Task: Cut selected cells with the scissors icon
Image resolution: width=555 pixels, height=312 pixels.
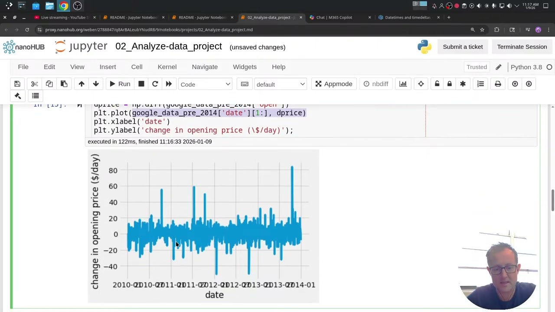Action: coord(35,84)
